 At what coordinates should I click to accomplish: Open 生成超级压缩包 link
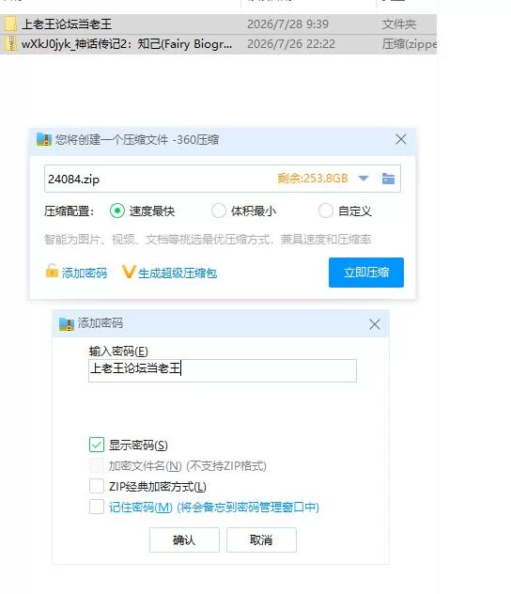click(x=178, y=273)
